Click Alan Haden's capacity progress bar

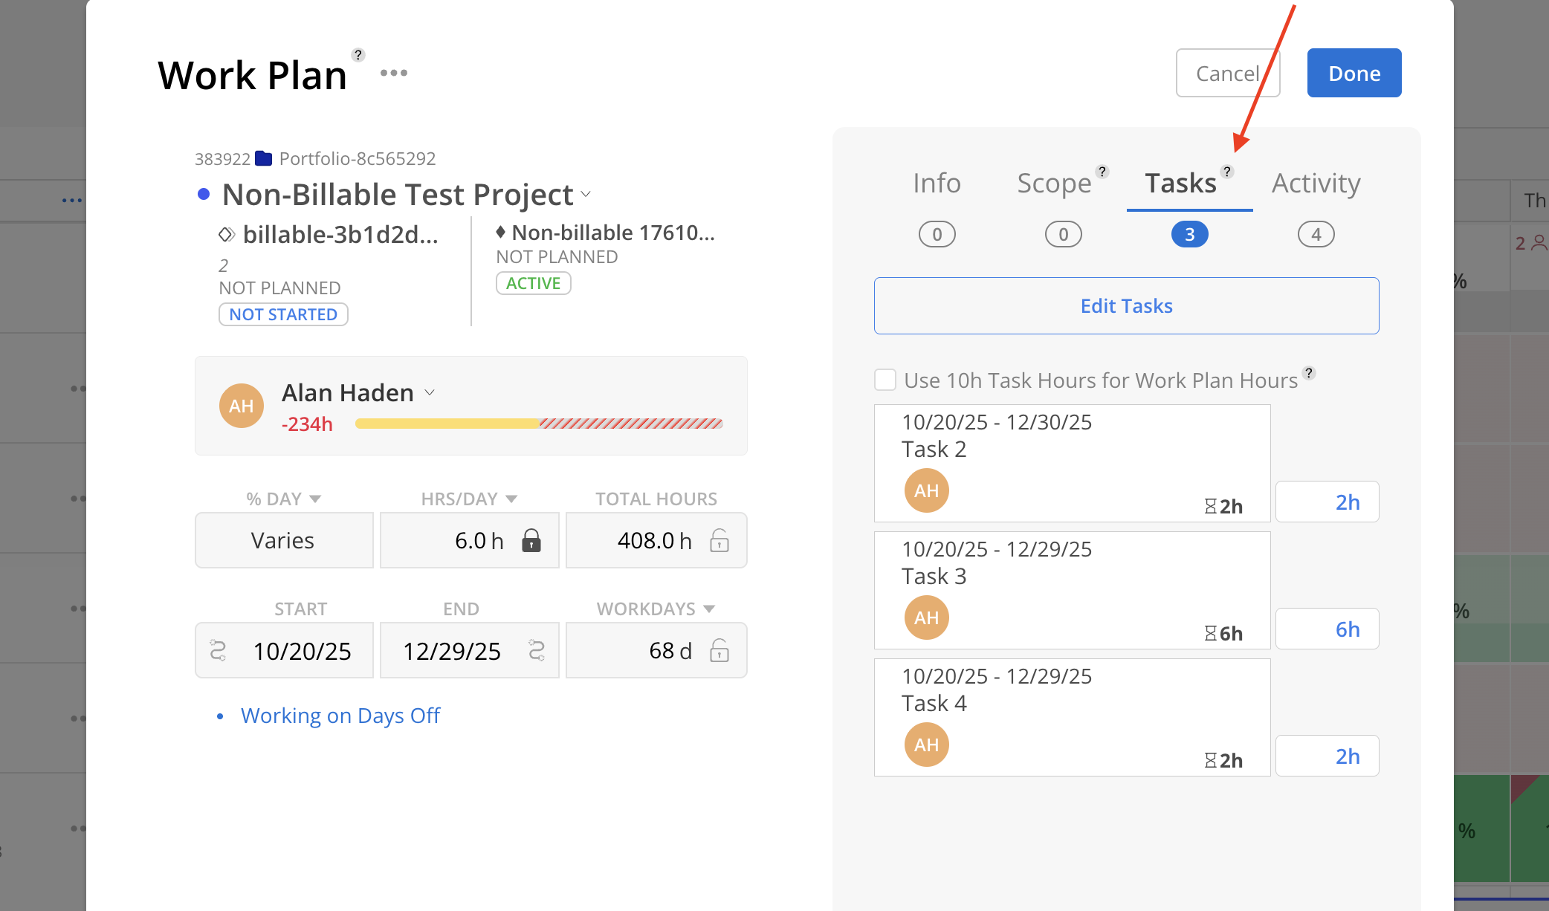click(538, 424)
